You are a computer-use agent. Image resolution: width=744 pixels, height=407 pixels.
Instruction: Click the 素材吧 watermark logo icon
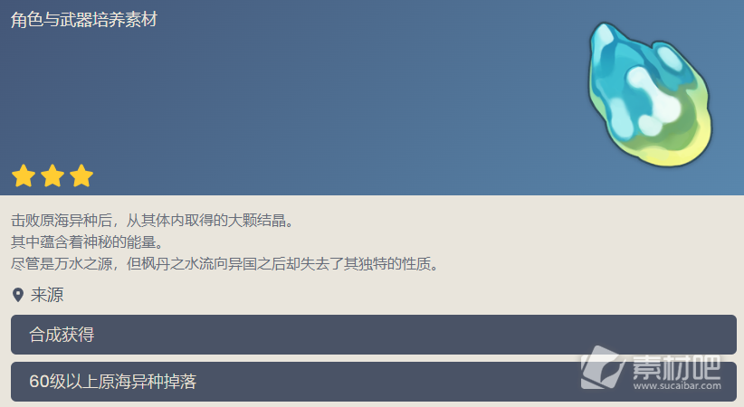(602, 368)
